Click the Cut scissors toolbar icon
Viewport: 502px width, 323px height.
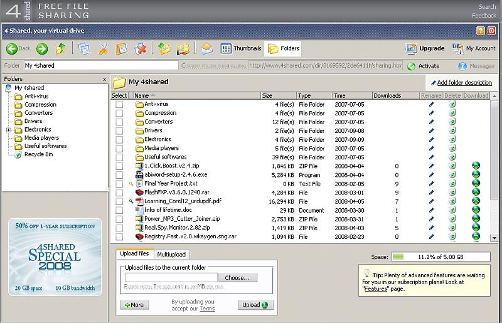(103, 49)
